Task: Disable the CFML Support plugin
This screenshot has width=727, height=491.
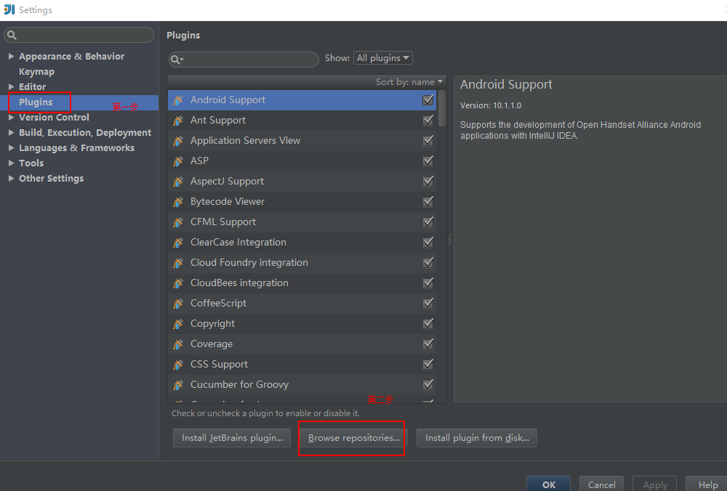Action: click(428, 222)
